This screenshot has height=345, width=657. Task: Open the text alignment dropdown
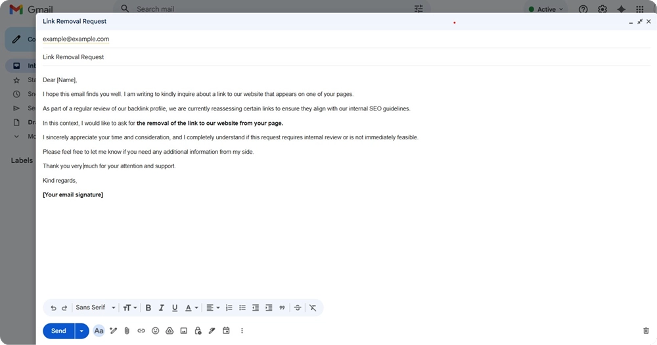213,308
